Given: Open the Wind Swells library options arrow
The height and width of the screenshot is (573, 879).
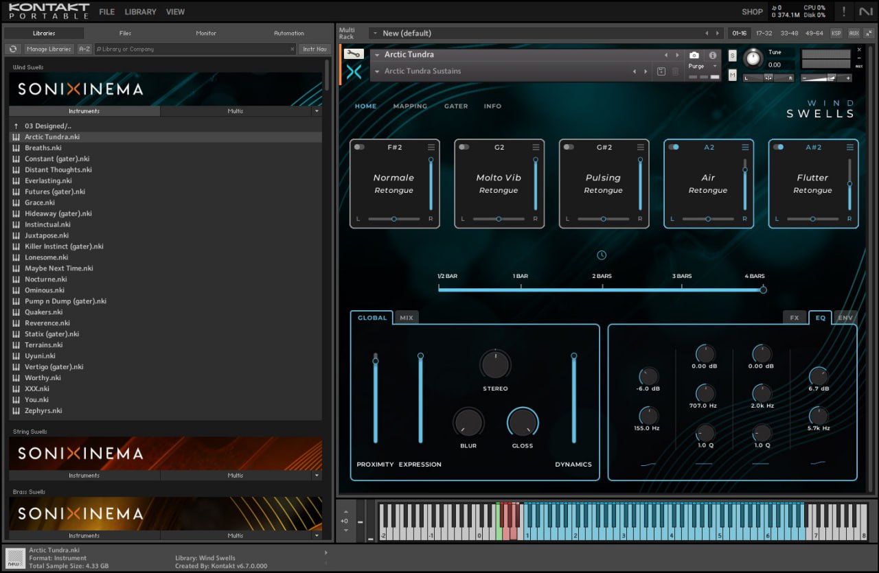Looking at the screenshot, I should tap(317, 111).
